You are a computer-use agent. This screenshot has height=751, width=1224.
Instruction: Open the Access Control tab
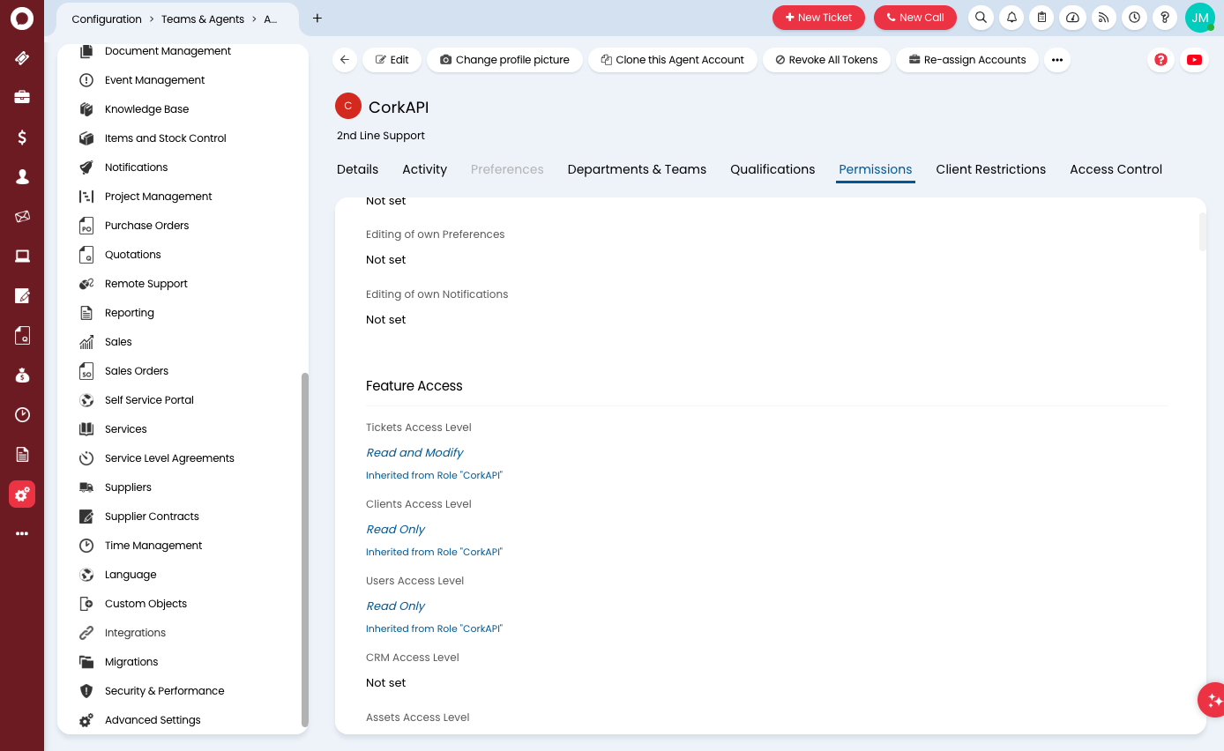[1116, 169]
